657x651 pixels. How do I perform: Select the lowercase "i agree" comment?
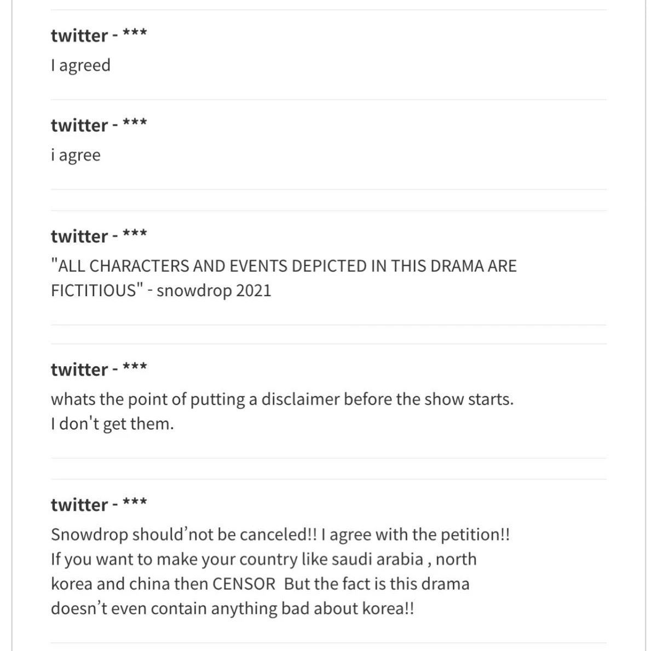click(76, 155)
